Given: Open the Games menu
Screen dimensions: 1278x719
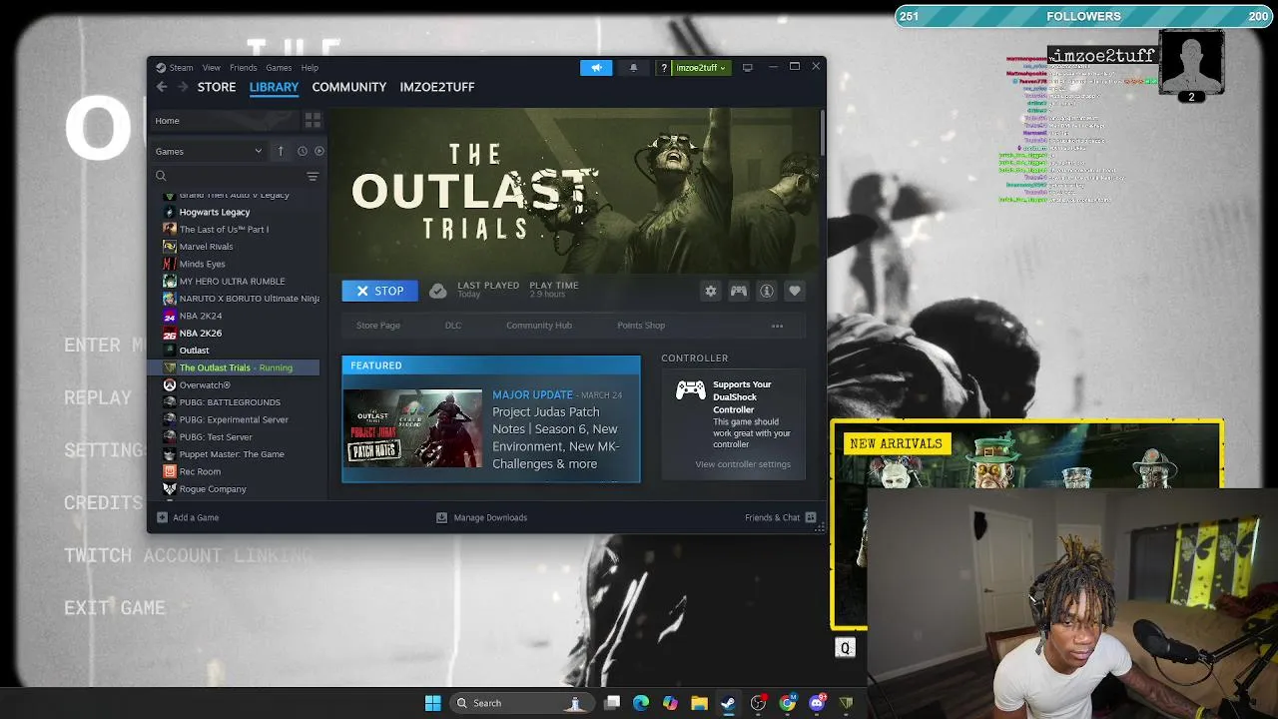Looking at the screenshot, I should pos(279,68).
